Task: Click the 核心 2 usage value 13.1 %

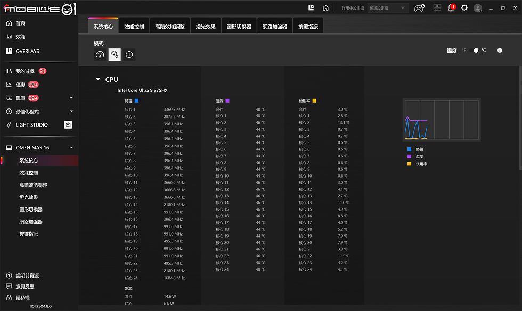Action: coord(344,123)
